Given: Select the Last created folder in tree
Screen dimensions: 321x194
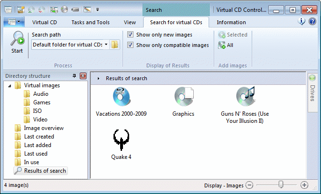Looking at the screenshot, I should (39, 137).
